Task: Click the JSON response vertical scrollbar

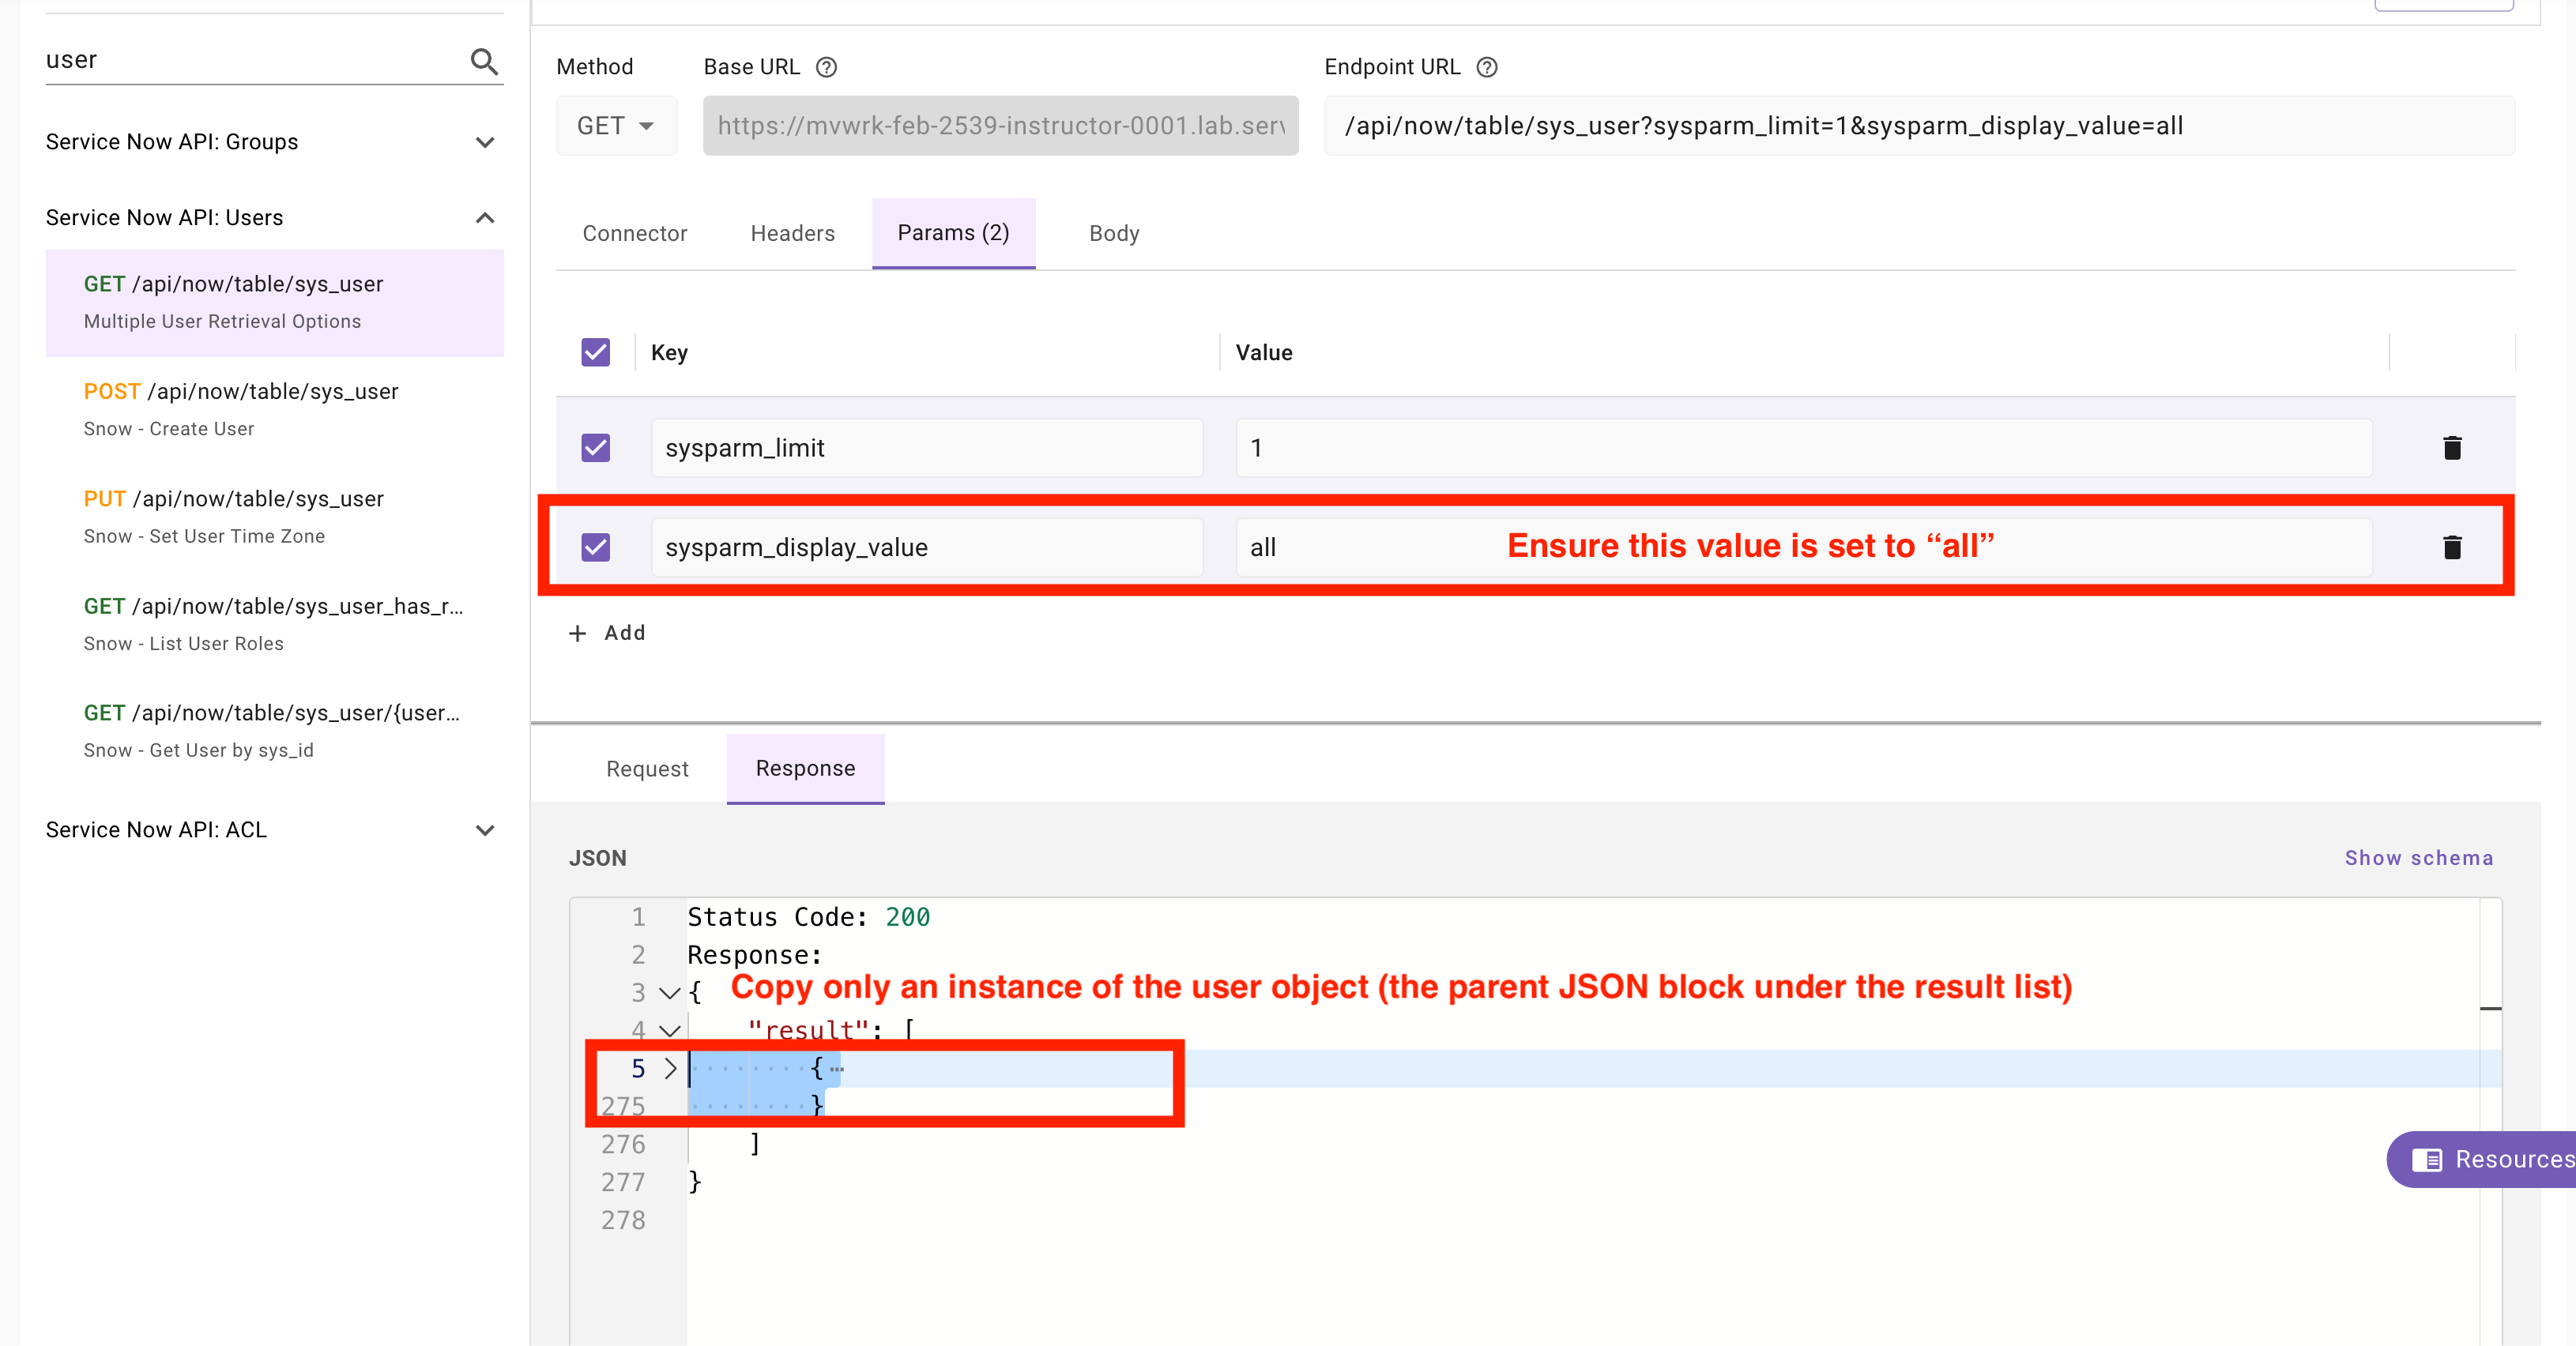Action: [x=2490, y=1009]
